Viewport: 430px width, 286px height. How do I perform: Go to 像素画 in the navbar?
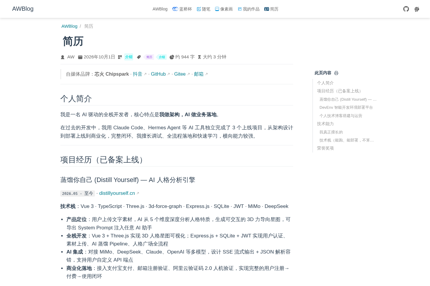224,9
